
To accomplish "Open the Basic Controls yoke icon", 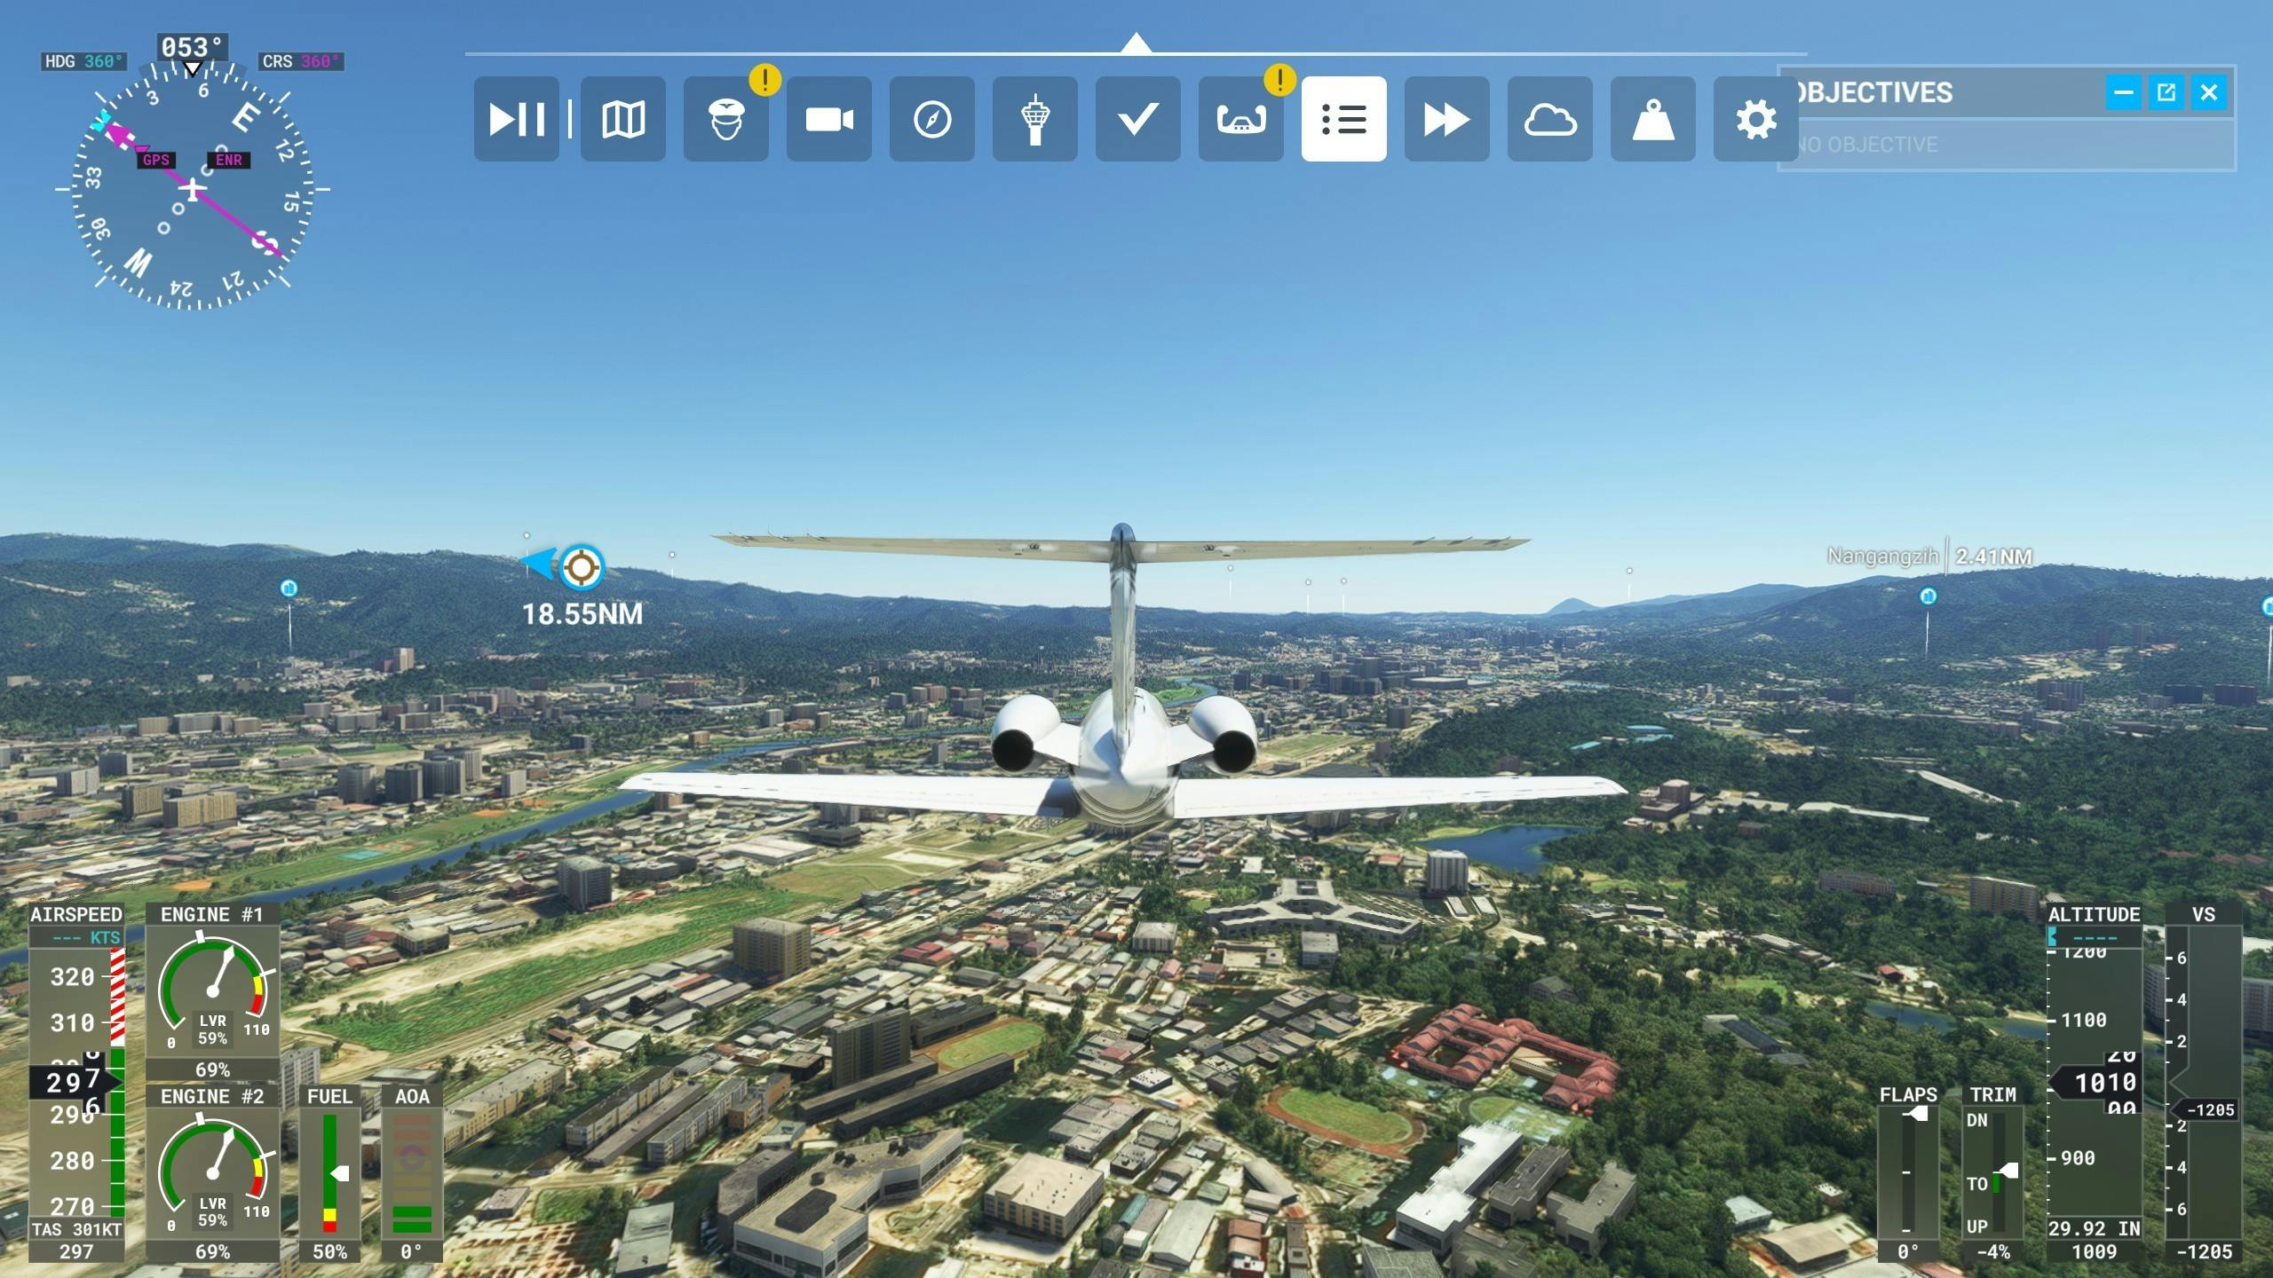I will tap(1240, 119).
